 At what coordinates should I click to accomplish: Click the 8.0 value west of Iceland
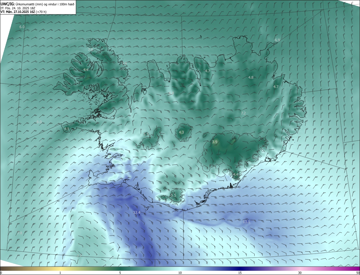[x=39, y=122]
